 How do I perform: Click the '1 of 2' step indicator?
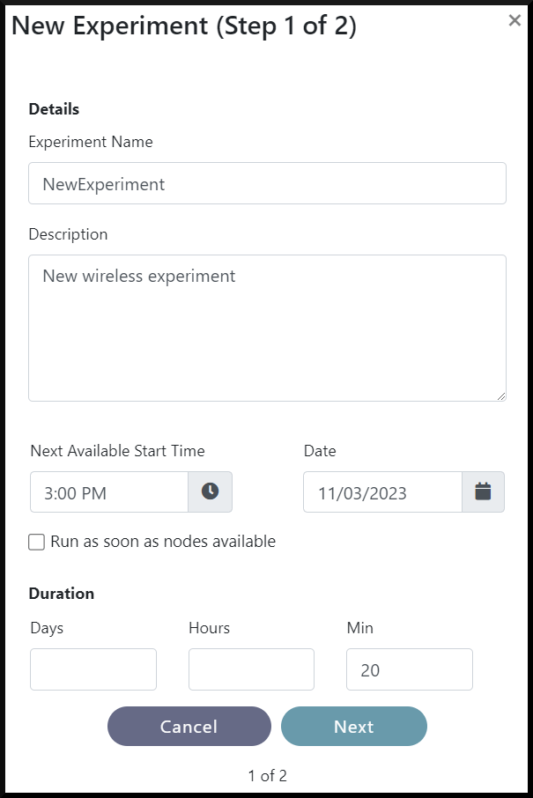(267, 776)
